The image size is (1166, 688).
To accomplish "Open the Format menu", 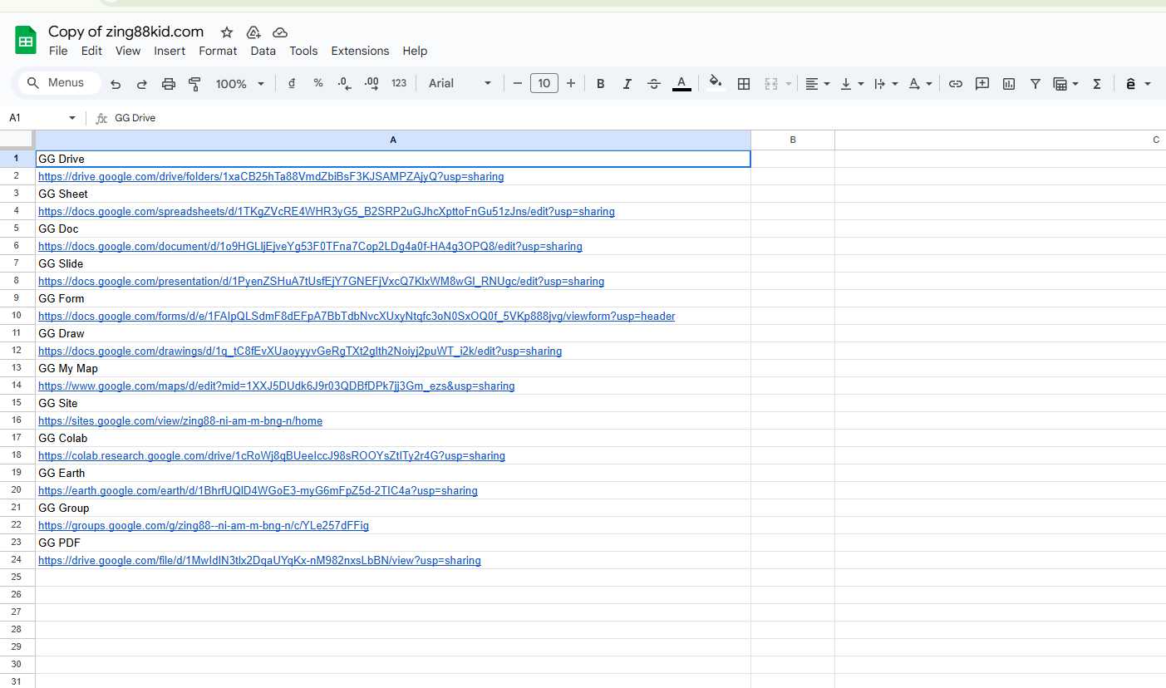I will [x=218, y=51].
